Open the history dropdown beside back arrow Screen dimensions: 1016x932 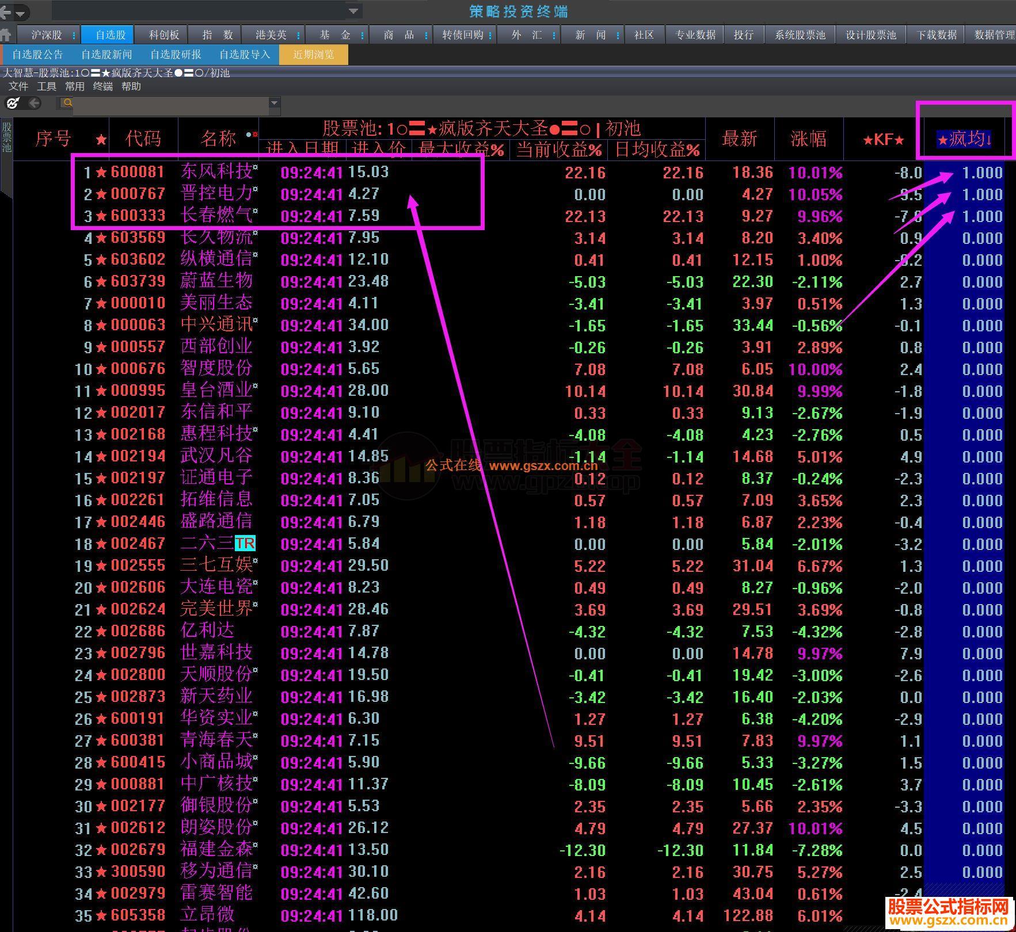point(20,13)
